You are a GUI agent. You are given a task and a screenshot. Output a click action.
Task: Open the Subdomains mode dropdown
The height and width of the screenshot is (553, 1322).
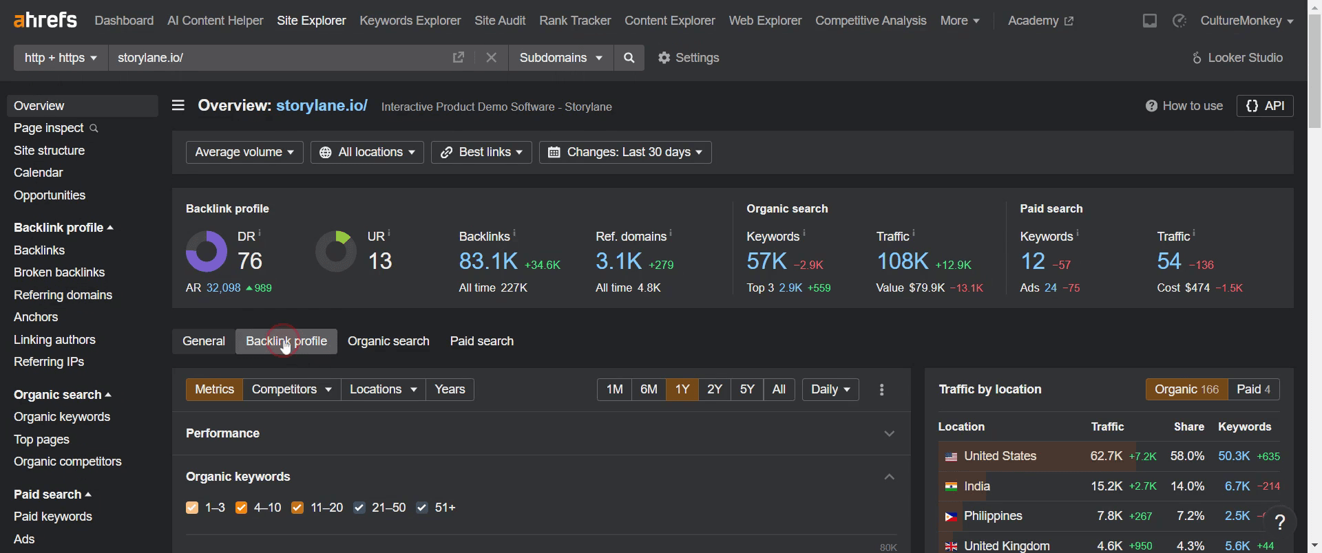(560, 58)
